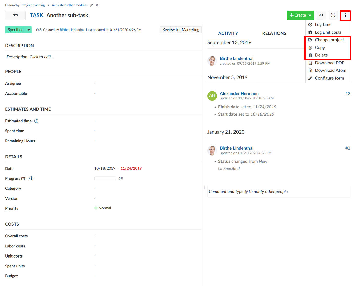Enter full-screen view of the task
This screenshot has height=286, width=353.
pos(333,15)
